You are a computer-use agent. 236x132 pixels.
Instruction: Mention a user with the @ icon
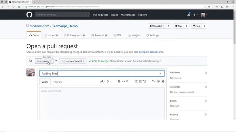coord(159,81)
